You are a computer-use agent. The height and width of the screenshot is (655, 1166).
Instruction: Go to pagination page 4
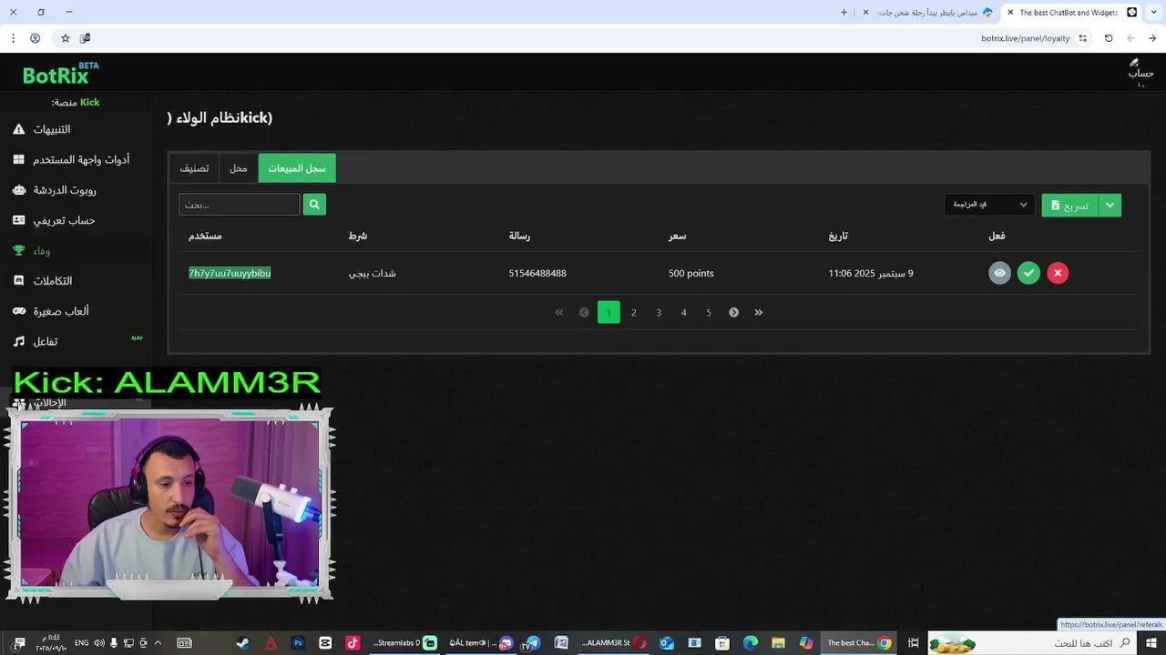click(683, 312)
